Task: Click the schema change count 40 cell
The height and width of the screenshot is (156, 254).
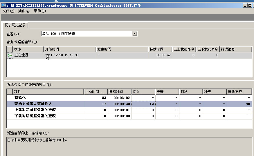Action: [239, 104]
